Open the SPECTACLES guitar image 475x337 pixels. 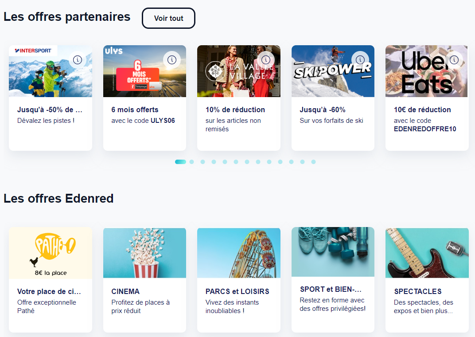point(427,253)
